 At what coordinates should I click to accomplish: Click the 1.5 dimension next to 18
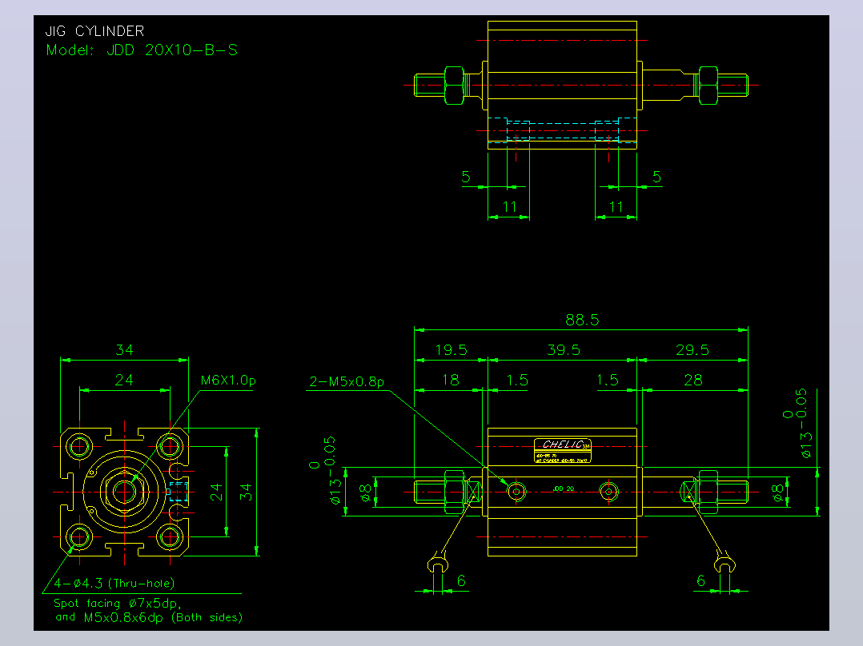[x=517, y=380]
